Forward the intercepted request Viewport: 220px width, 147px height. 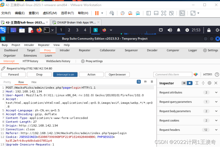pyautogui.click(x=13, y=75)
